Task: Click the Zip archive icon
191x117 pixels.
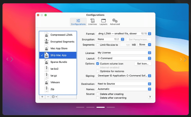Action: (x=47, y=89)
